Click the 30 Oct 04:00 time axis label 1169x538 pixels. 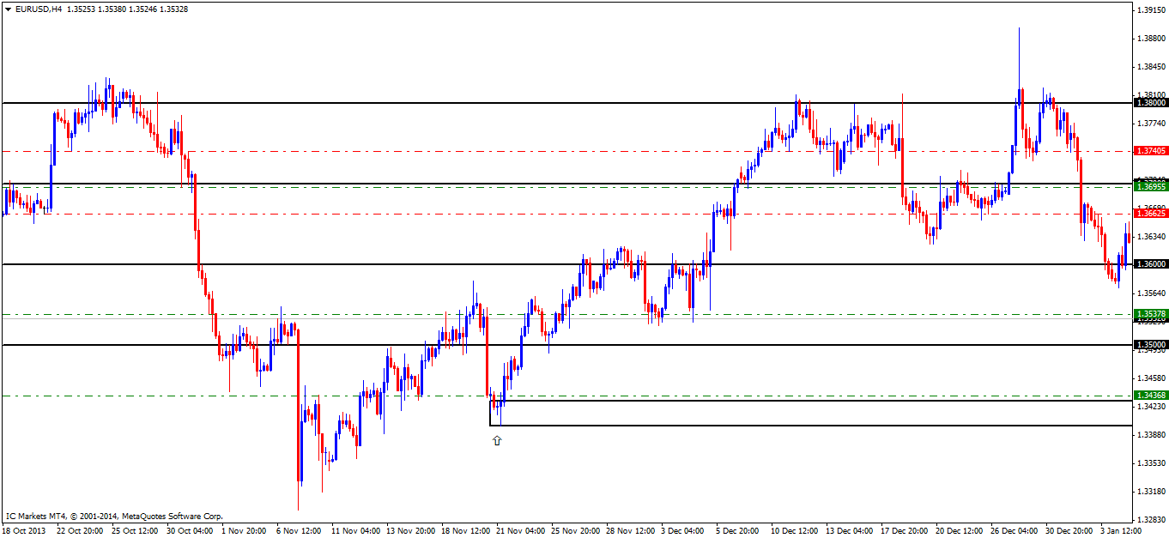(x=190, y=531)
